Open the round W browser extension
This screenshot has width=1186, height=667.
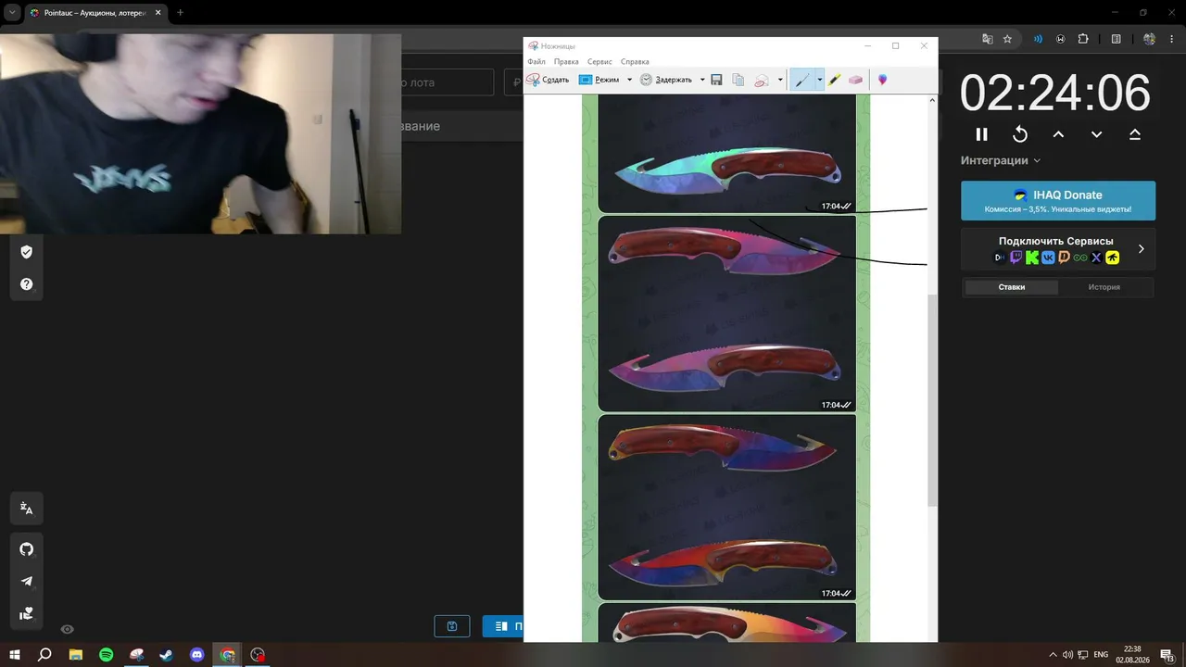coord(1060,39)
